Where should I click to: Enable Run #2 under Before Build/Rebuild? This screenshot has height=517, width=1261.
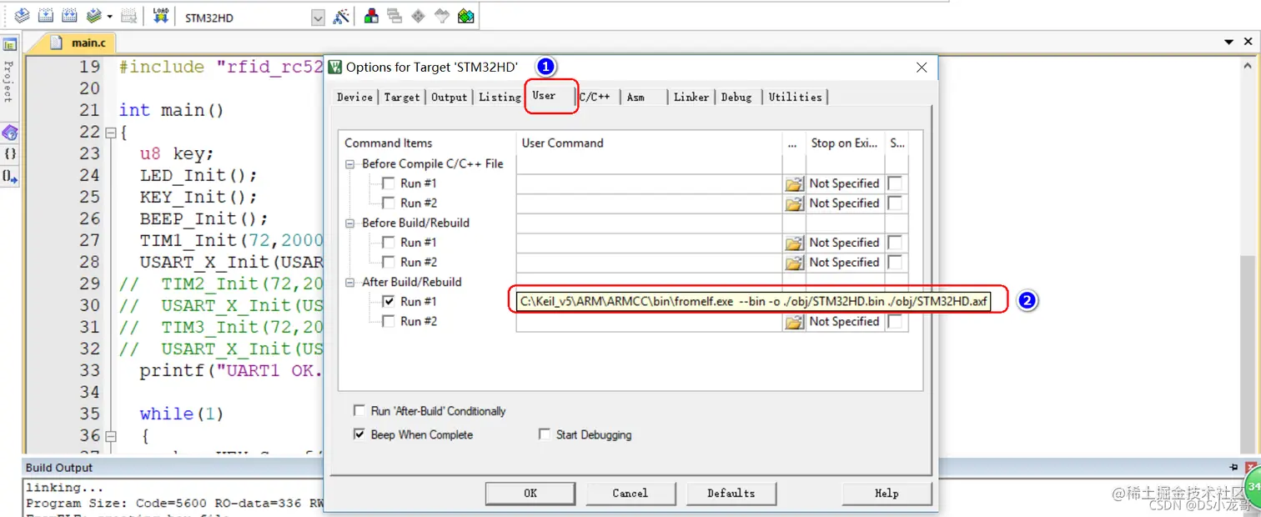coord(388,263)
